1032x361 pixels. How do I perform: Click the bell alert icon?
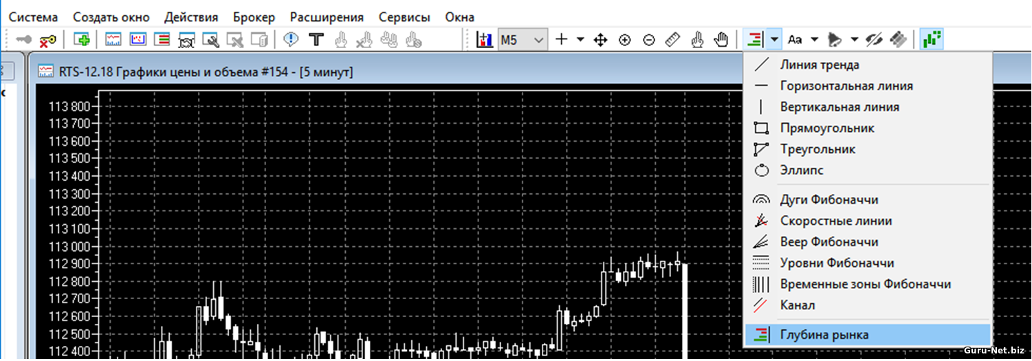tap(835, 40)
